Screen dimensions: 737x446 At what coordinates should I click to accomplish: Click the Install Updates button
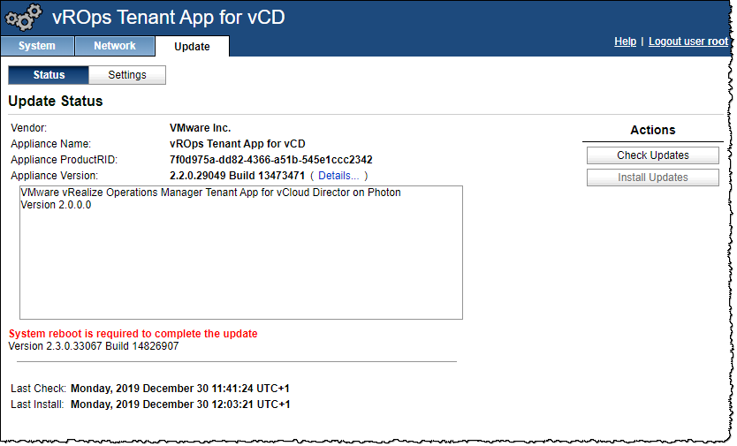click(x=652, y=178)
